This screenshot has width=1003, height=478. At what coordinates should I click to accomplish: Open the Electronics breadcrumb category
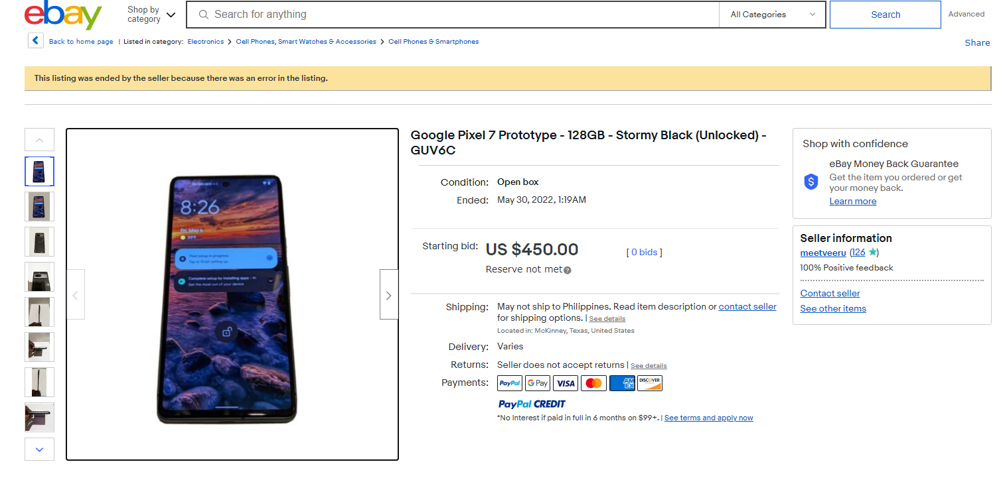pyautogui.click(x=206, y=41)
